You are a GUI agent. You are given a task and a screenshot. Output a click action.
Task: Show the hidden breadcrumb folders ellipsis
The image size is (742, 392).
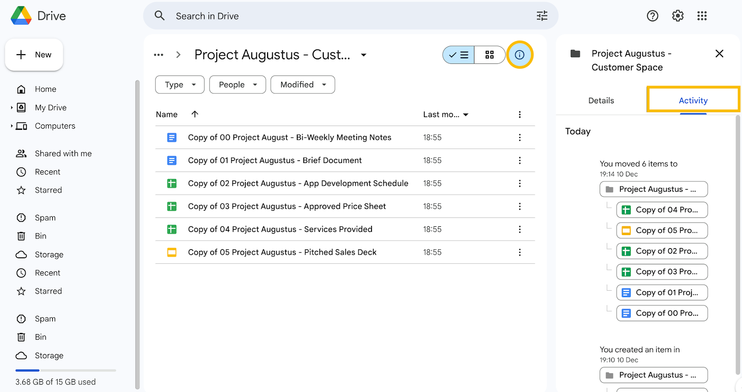tap(159, 55)
